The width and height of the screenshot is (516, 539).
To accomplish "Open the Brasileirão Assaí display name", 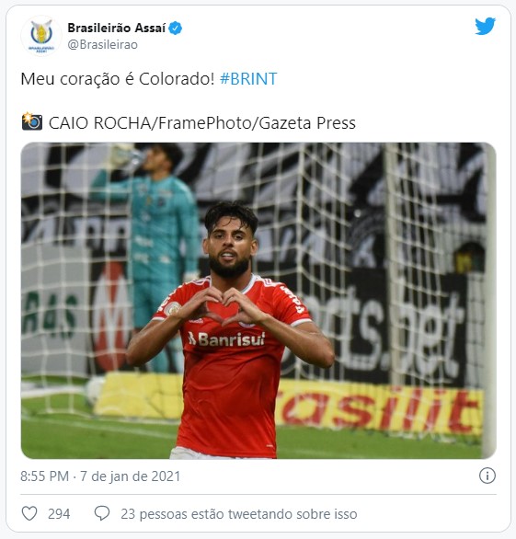I will 117,28.
